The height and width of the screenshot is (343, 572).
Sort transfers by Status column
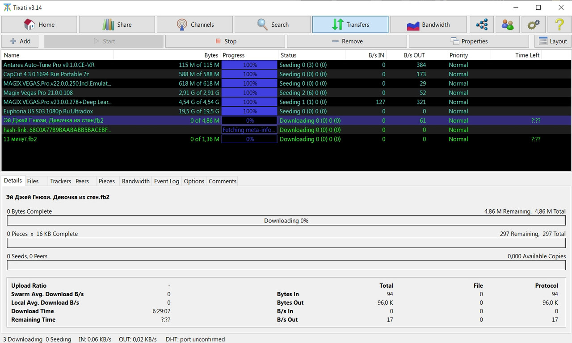click(x=311, y=55)
